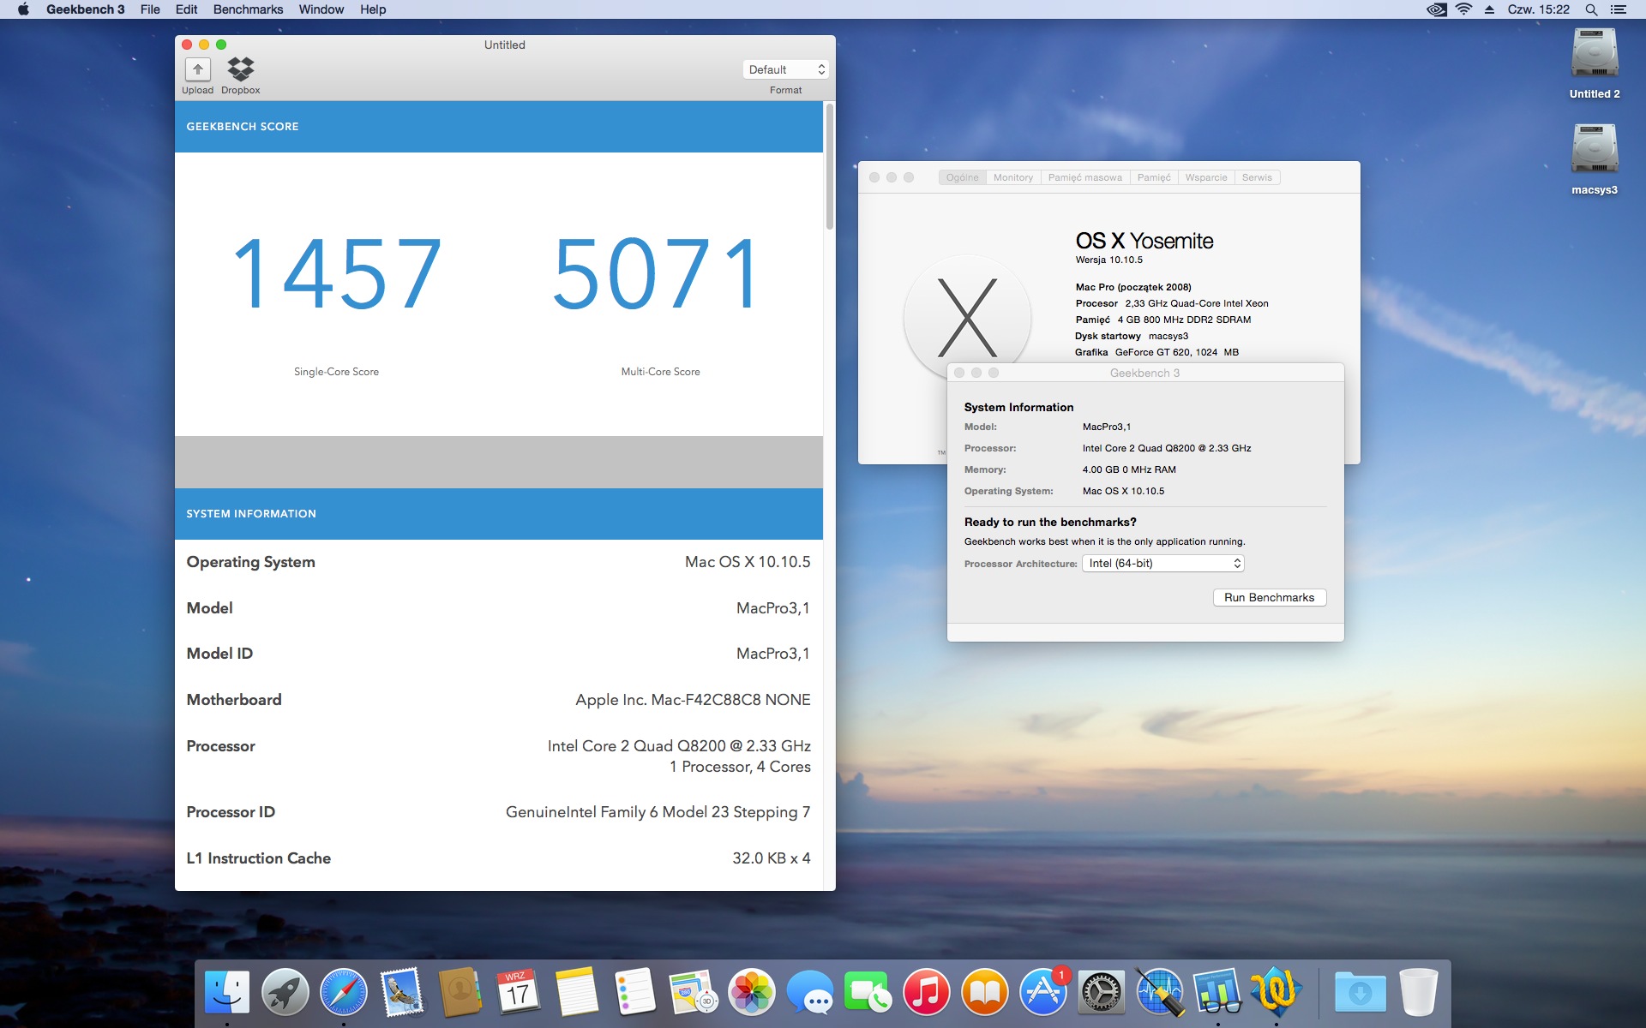This screenshot has height=1028, width=1646.
Task: Open the Wi-Fi status menu
Action: tap(1464, 9)
